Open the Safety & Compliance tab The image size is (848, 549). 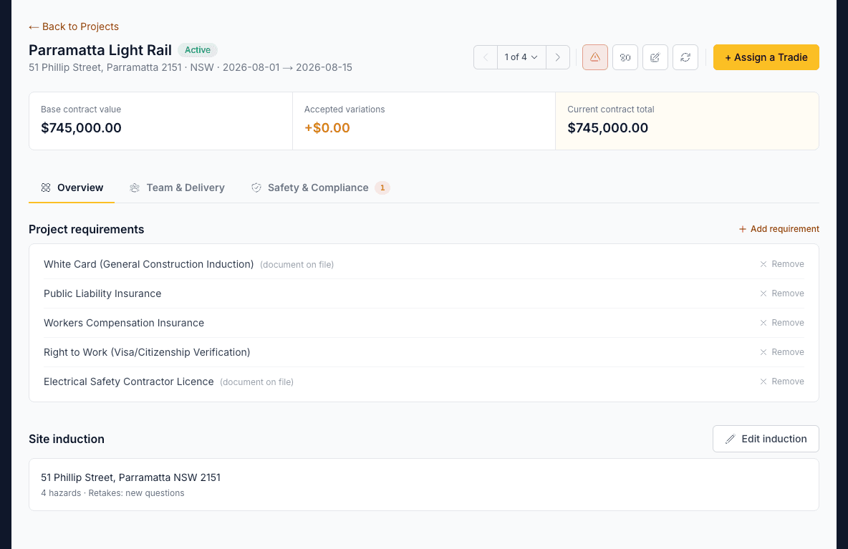[320, 188]
